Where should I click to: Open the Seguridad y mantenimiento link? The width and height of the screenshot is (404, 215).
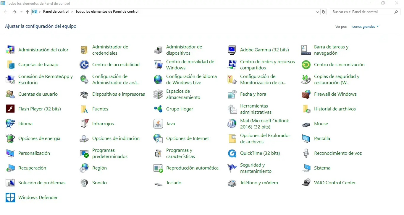pyautogui.click(x=256, y=168)
